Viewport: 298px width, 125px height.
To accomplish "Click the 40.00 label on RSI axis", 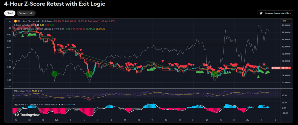I will tap(285, 95).
